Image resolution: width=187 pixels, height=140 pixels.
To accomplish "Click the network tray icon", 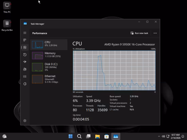I will [168, 136].
